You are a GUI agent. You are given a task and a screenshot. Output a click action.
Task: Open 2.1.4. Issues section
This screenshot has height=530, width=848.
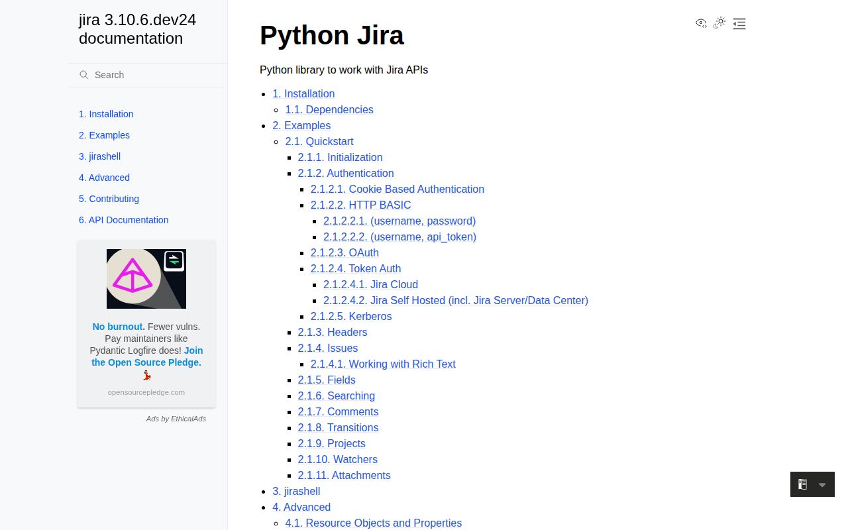328,348
